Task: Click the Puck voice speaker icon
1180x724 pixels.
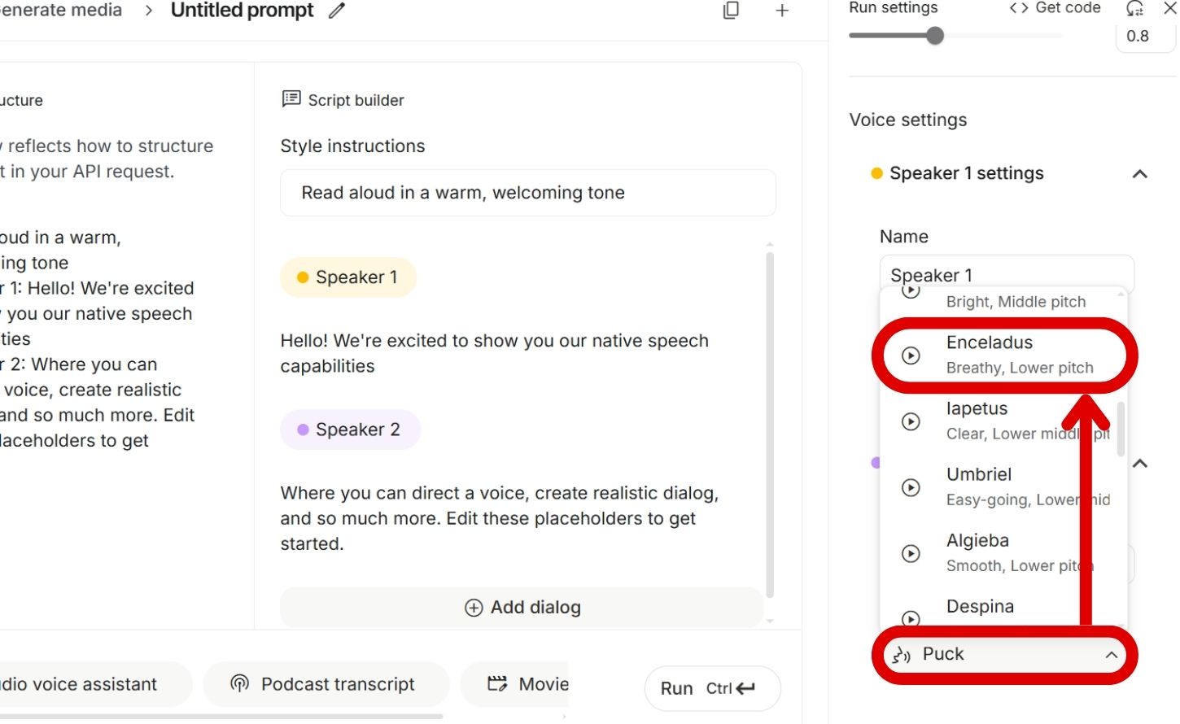Action: pos(902,654)
